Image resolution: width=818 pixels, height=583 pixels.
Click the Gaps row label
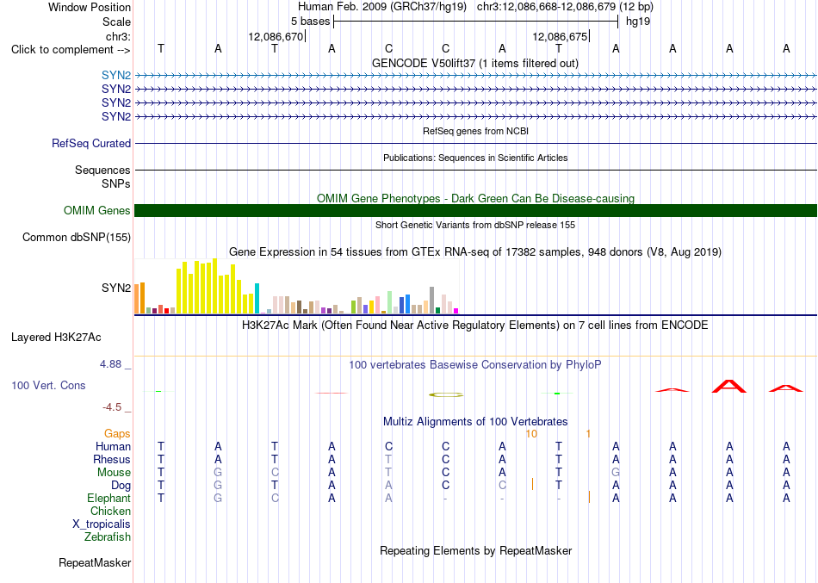pyautogui.click(x=117, y=434)
